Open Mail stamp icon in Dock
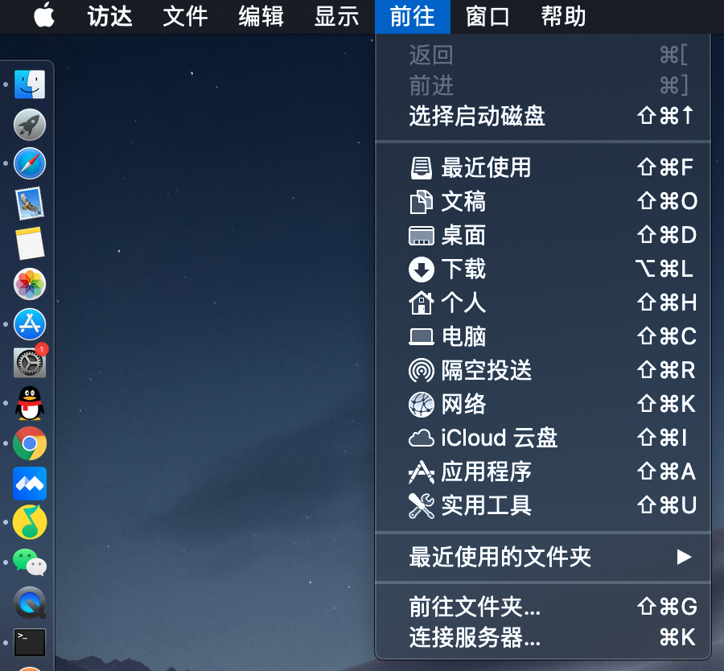 coord(30,204)
